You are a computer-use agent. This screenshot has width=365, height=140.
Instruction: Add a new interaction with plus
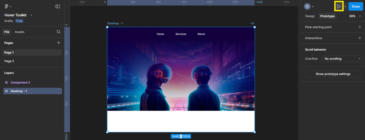360,38
